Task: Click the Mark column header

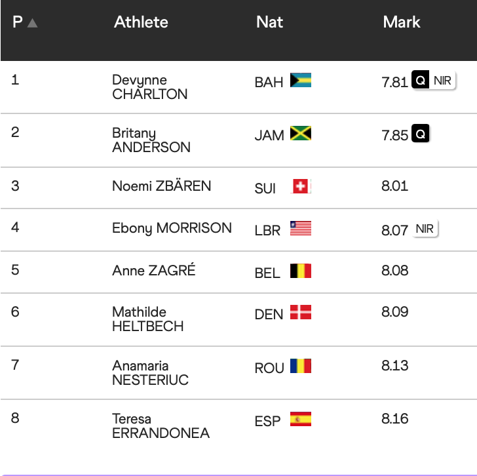Action: click(x=402, y=22)
